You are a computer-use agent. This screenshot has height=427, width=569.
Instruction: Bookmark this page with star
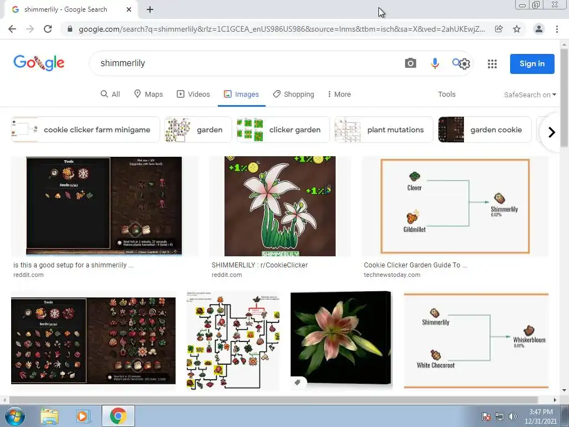(x=517, y=29)
